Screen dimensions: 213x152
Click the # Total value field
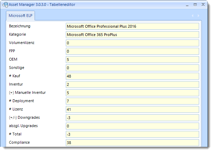pyautogui.click(x=132, y=134)
